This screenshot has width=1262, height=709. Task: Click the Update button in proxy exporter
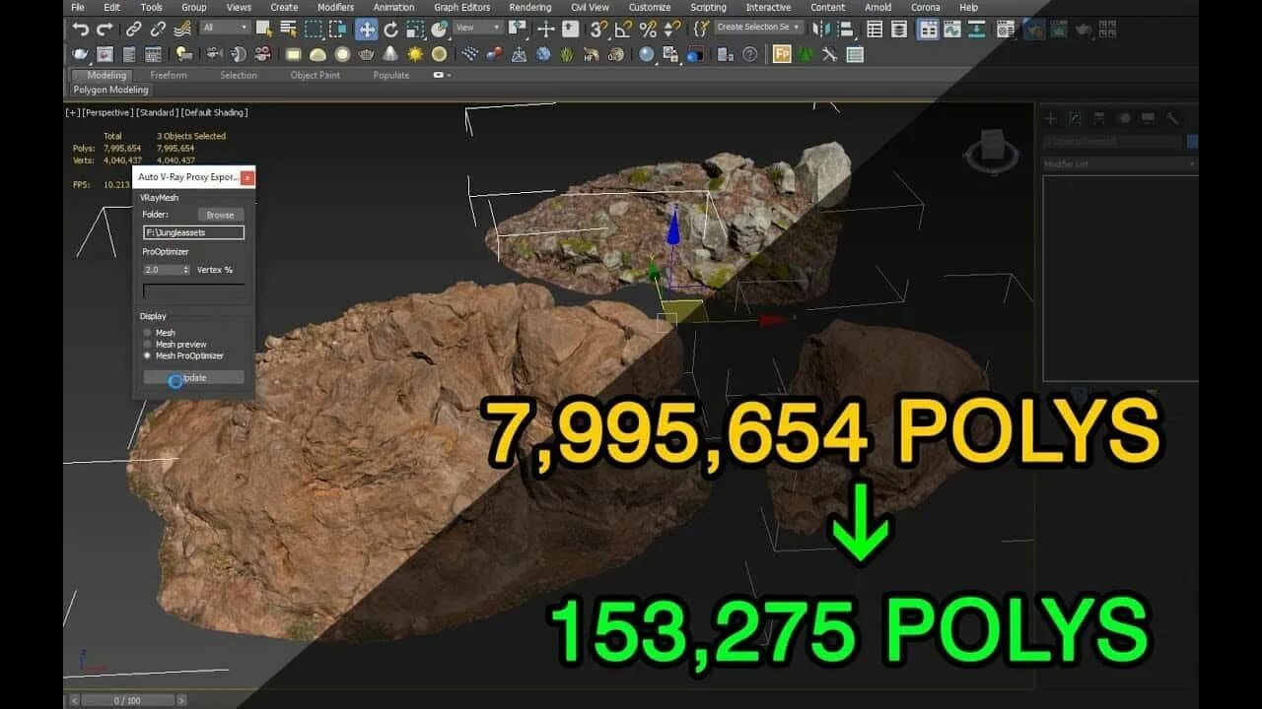pyautogui.click(x=194, y=378)
